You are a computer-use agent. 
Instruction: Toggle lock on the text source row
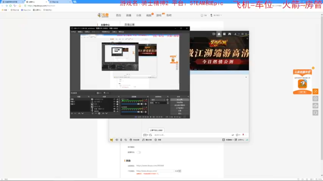pyautogui.click(x=117, y=109)
